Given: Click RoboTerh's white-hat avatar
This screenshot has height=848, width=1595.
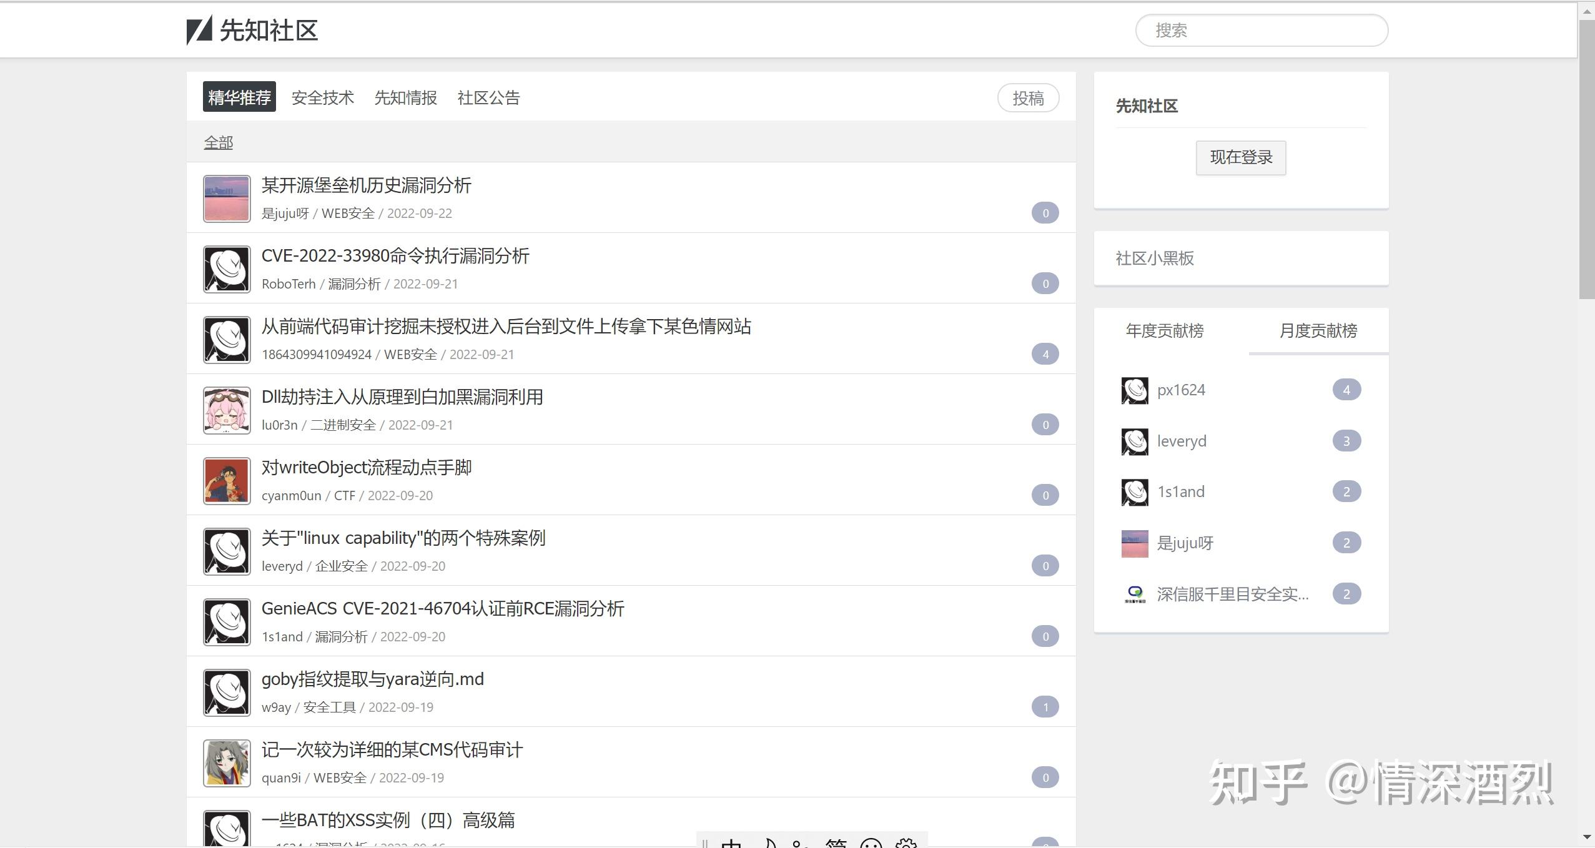Looking at the screenshot, I should click(227, 269).
